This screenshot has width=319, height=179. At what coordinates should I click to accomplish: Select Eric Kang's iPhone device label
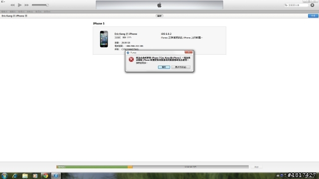(13, 16)
